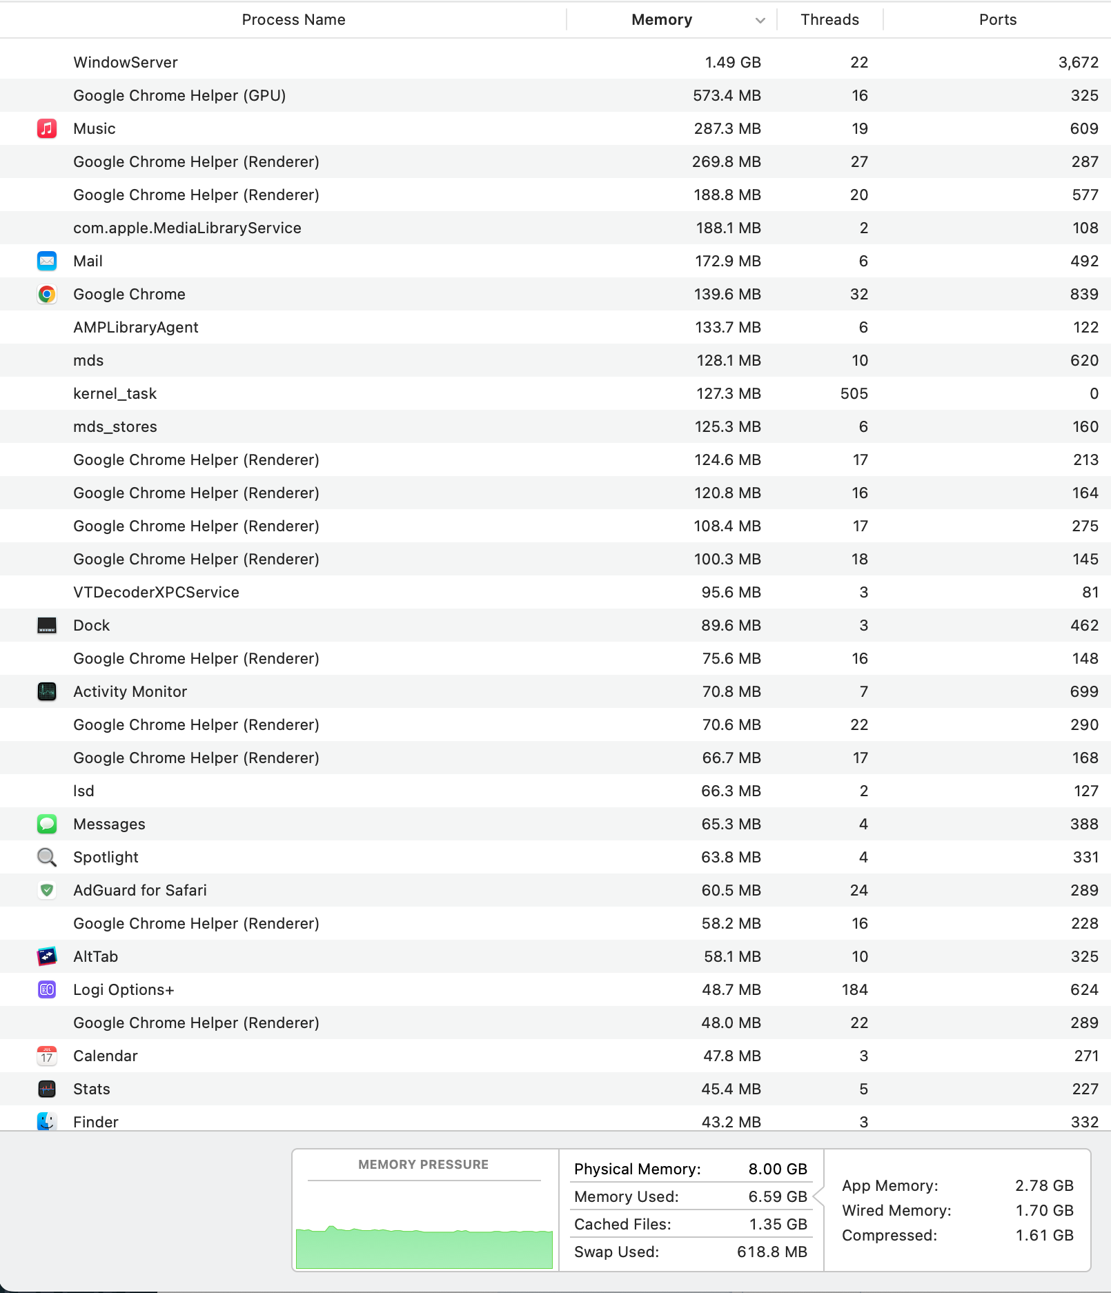
Task: Select Google Chrome Helper (GPU) row
Action: (555, 95)
